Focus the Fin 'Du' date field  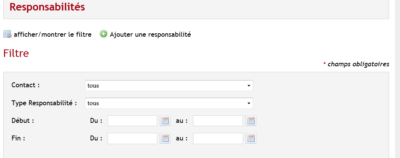(x=132, y=139)
